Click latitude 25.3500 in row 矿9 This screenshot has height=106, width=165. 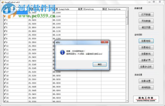pos(32,42)
